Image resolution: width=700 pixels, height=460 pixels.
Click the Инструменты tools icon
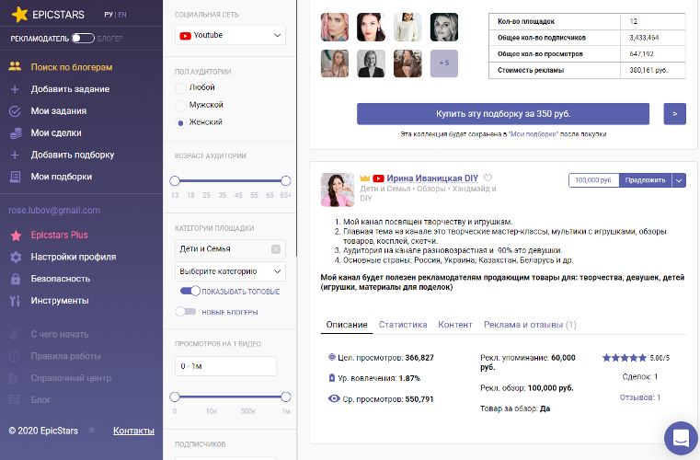(x=15, y=301)
